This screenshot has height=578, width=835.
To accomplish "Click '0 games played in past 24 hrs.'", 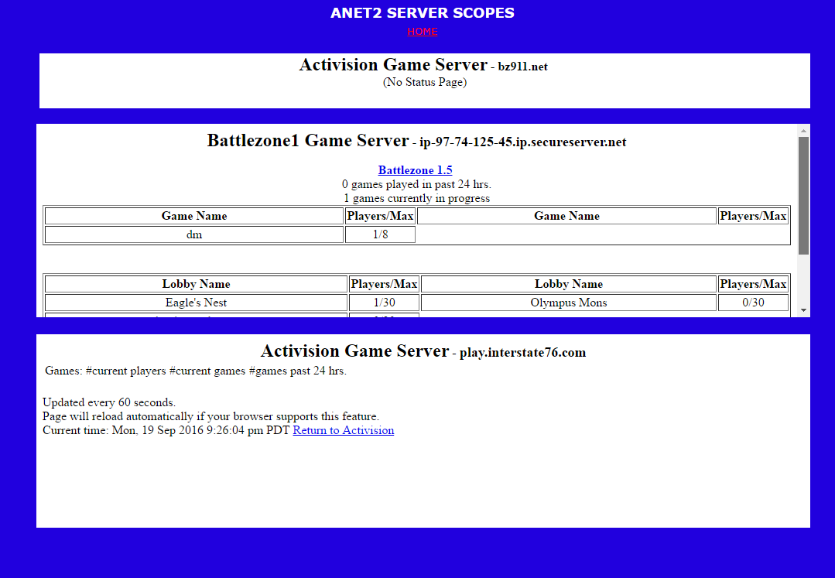I will (416, 184).
